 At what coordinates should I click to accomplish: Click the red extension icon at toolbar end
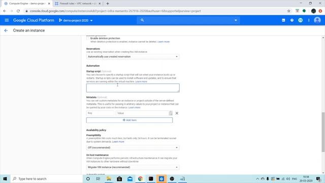[x=320, y=11]
